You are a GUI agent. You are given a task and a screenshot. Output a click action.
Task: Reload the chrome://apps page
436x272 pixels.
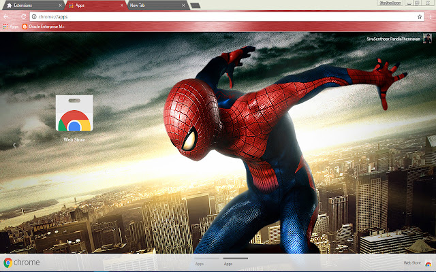[x=23, y=16]
